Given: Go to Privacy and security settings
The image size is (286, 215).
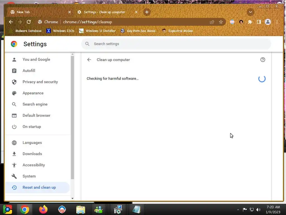Looking at the screenshot, I should pos(37,82).
